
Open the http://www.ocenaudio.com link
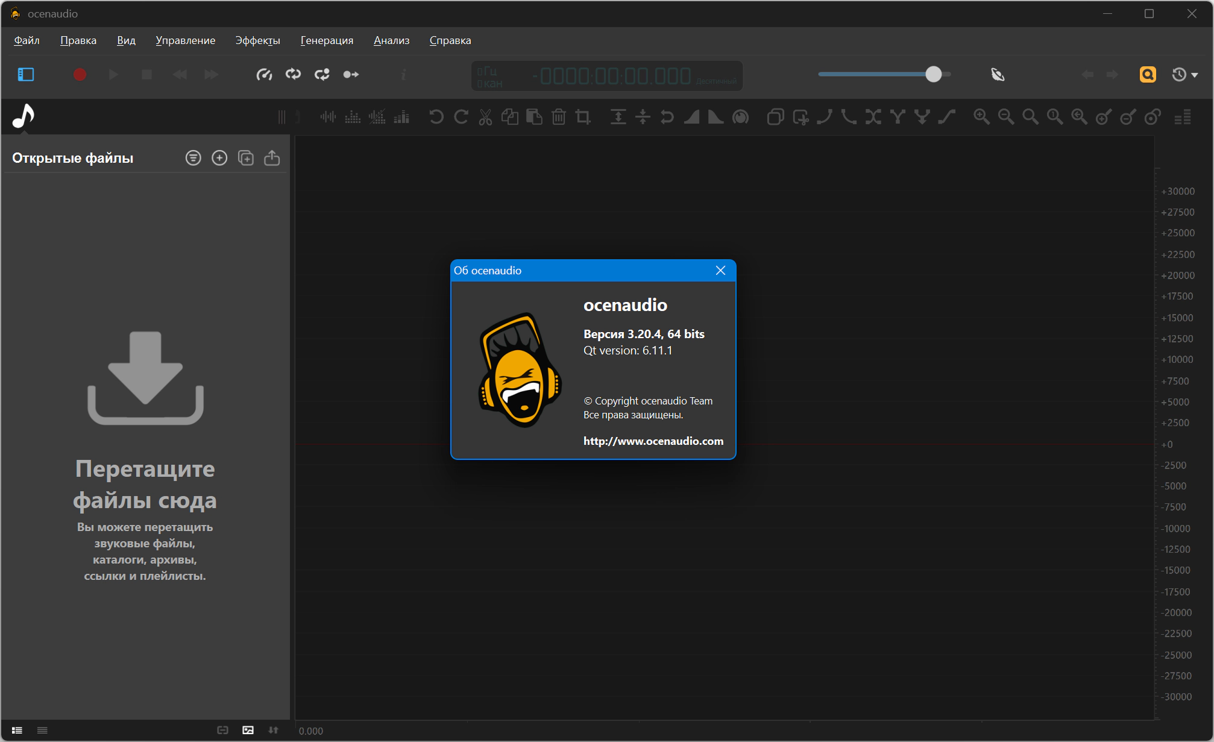[x=653, y=441]
